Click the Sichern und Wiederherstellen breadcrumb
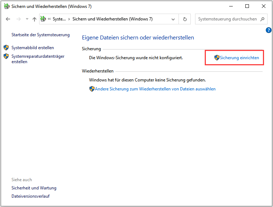 [112, 19]
